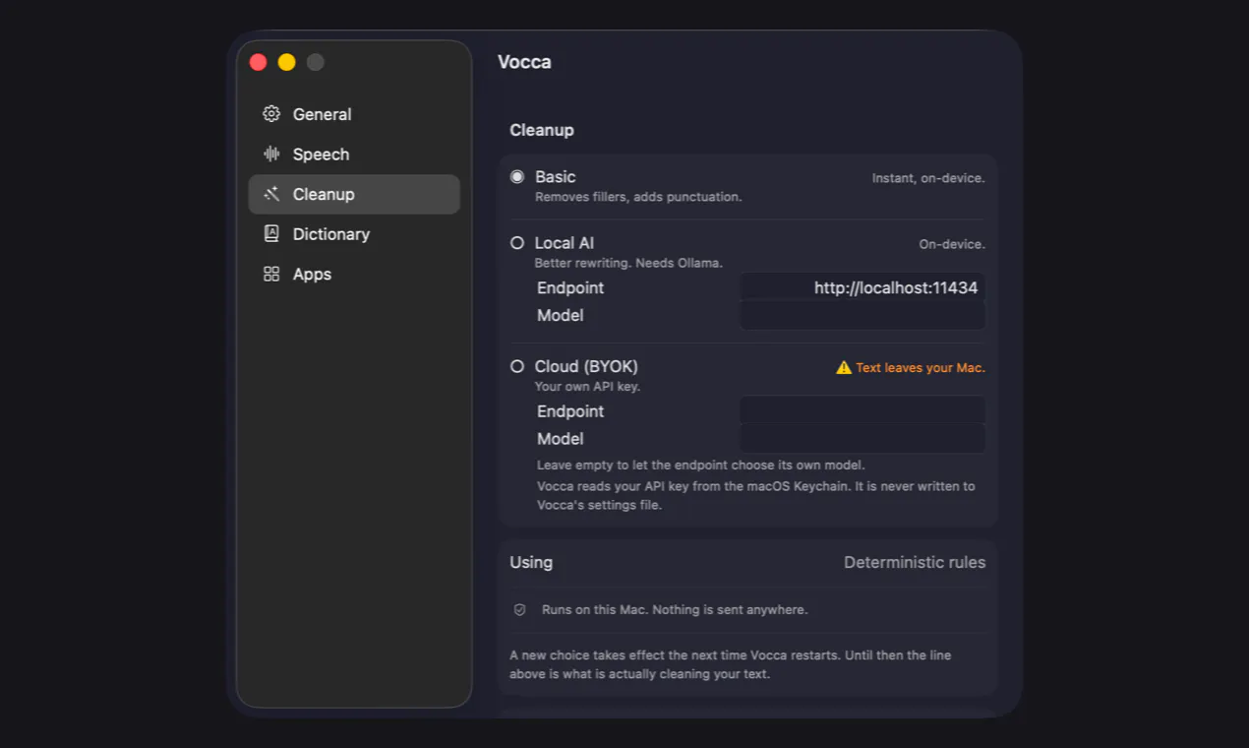Open the Dictionary book icon
The image size is (1249, 748).
tap(271, 234)
